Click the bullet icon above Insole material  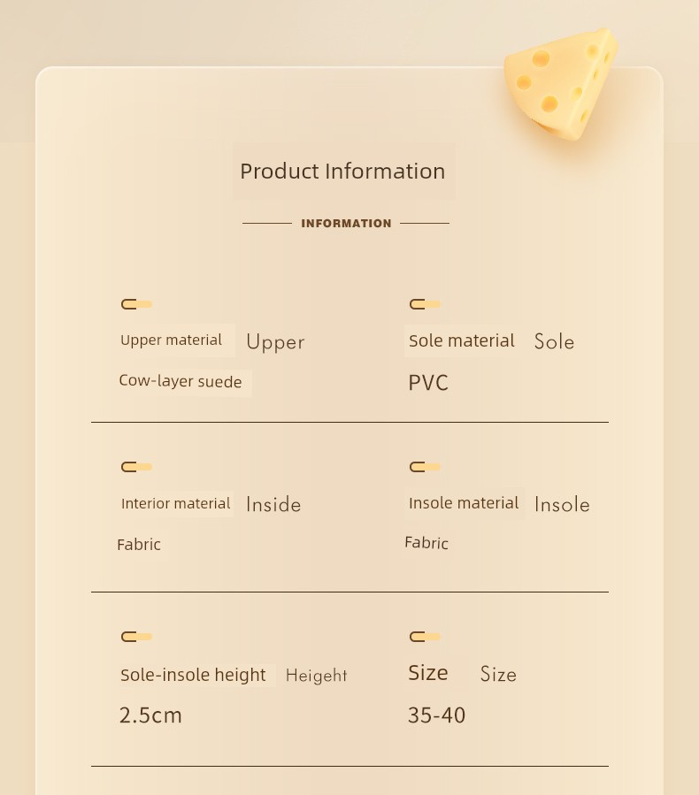click(425, 467)
